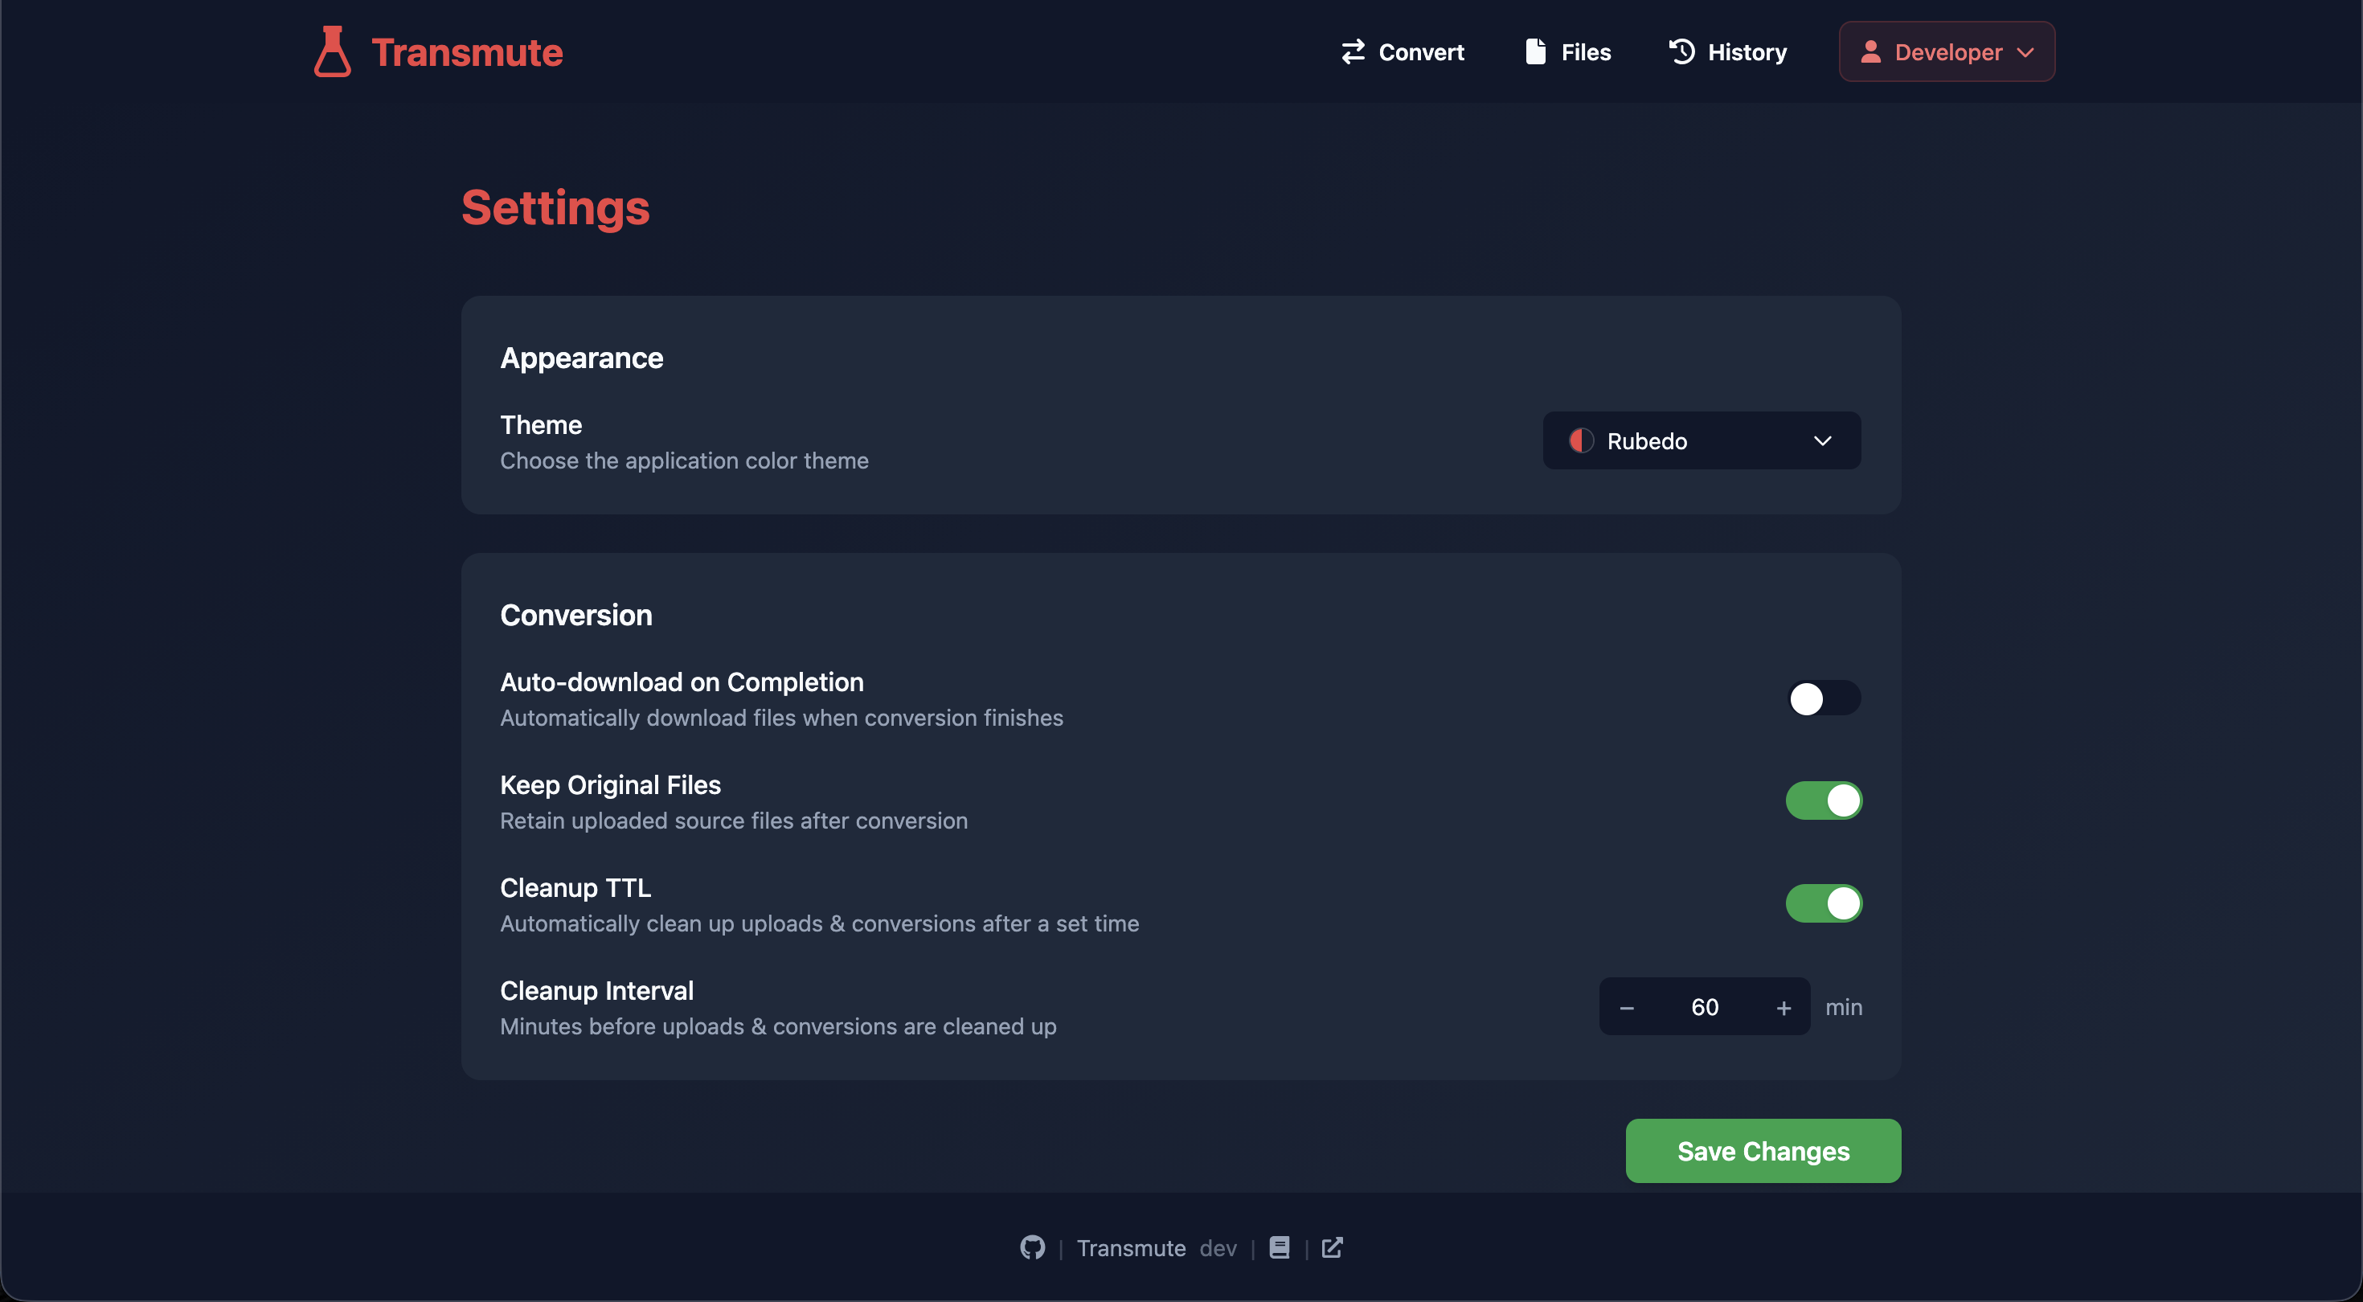Click the Transmute brand name link
2363x1302 pixels.
click(x=466, y=52)
